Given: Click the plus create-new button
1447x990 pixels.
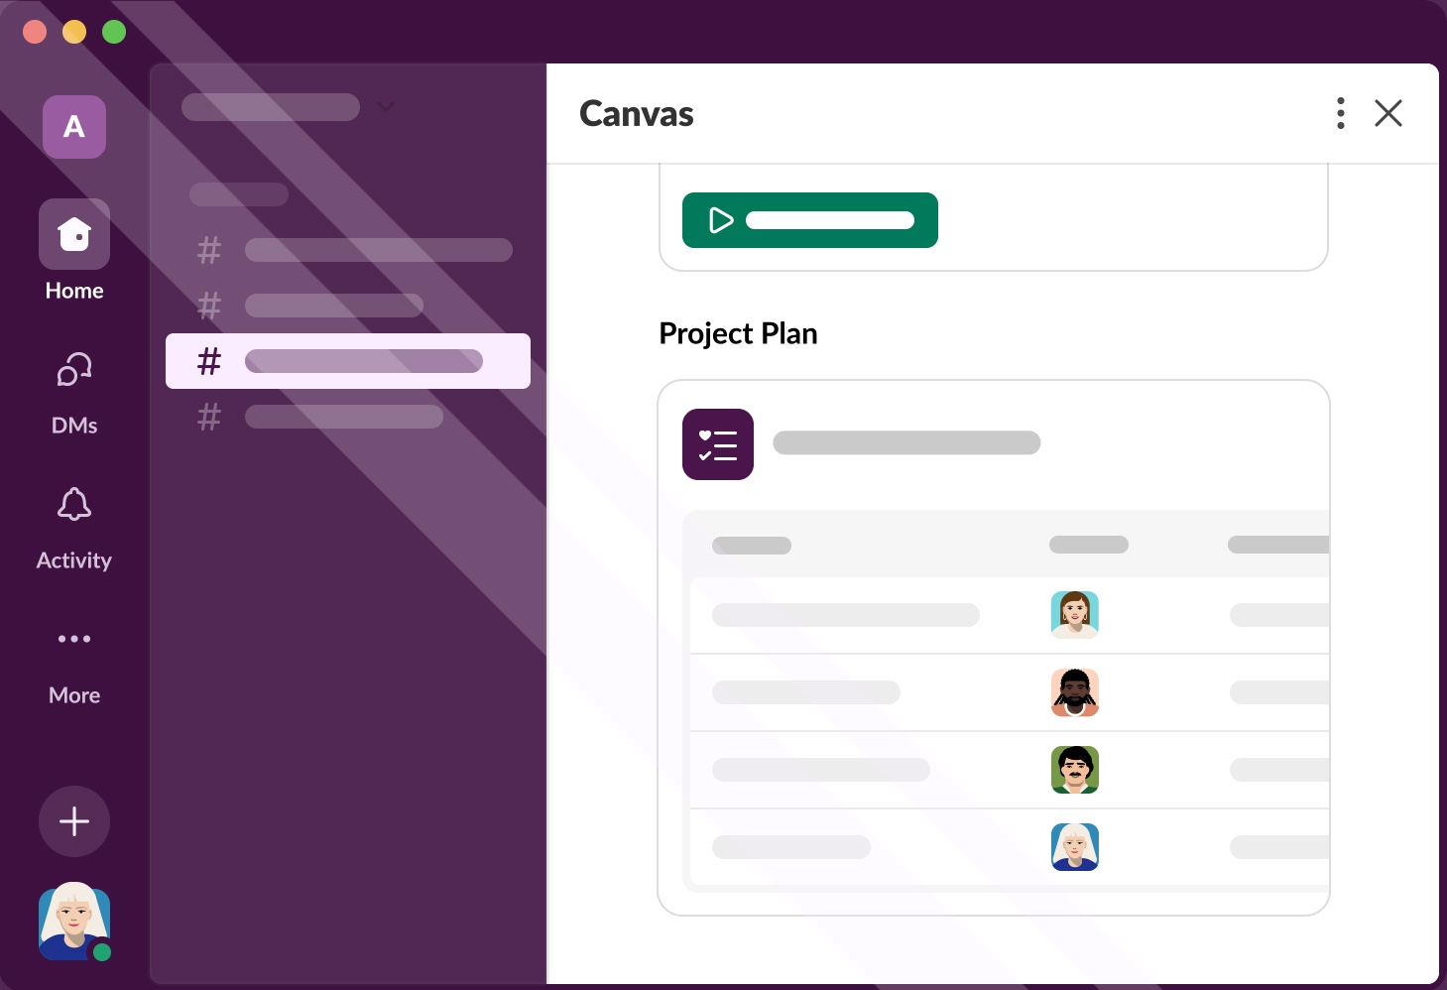Looking at the screenshot, I should (x=74, y=821).
